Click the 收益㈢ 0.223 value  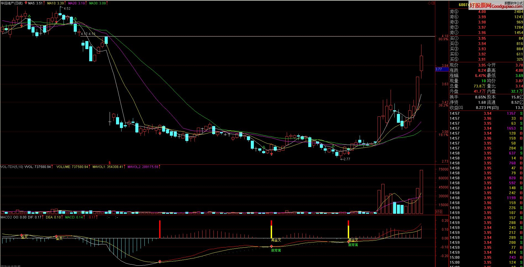coord(481,108)
